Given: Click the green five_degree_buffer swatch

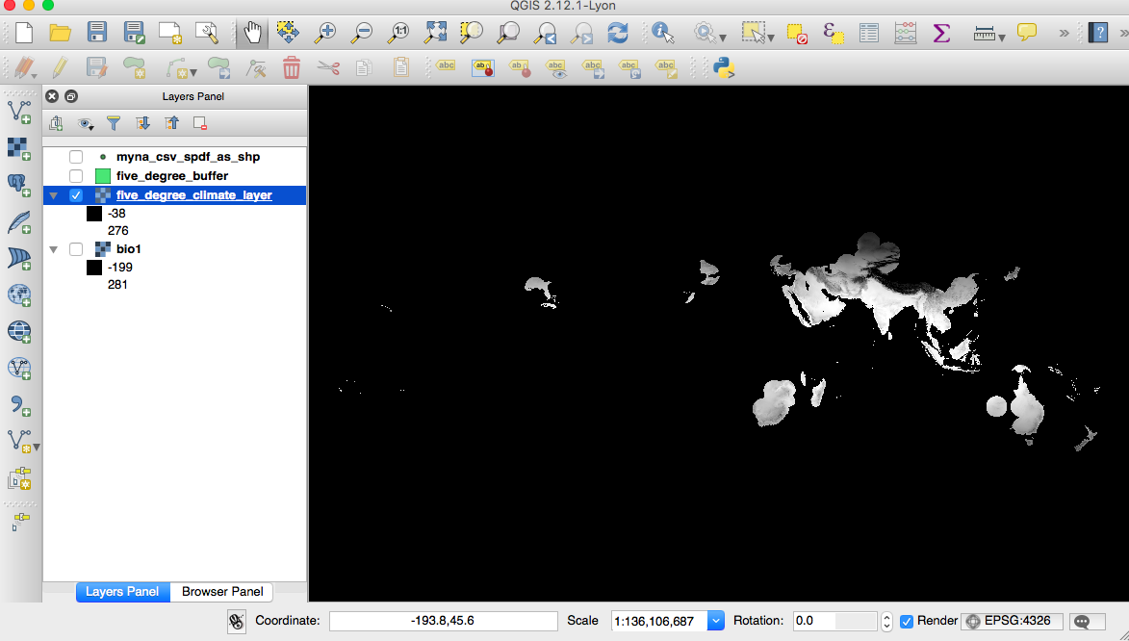Looking at the screenshot, I should coord(103,176).
